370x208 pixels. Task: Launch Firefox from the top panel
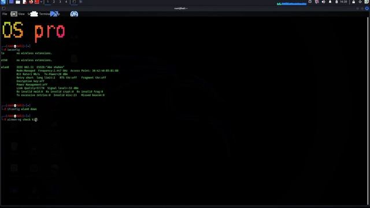(x=31, y=2)
